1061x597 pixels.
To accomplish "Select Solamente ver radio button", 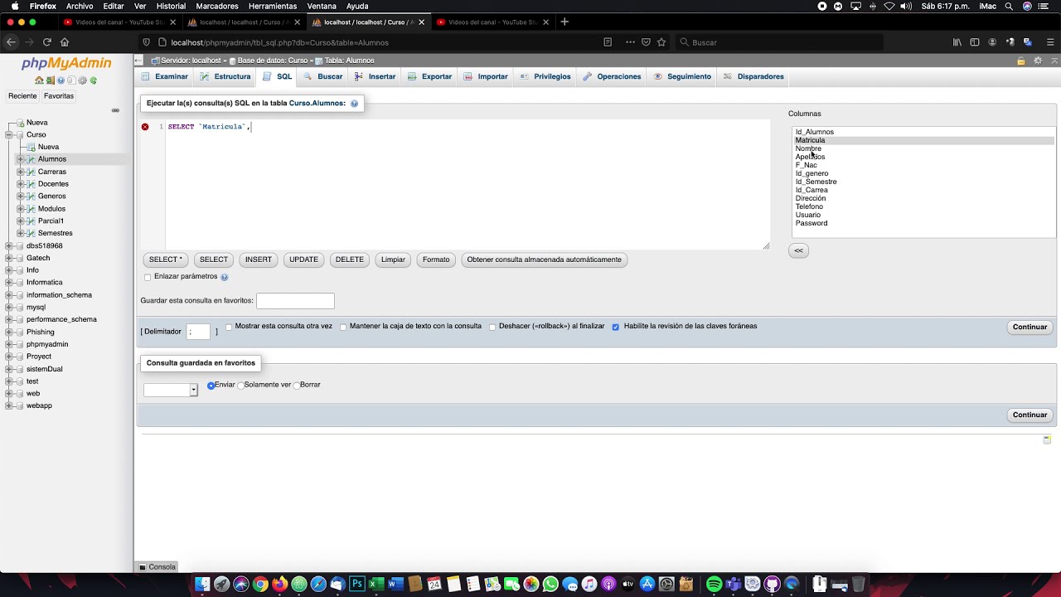I will pos(240,386).
